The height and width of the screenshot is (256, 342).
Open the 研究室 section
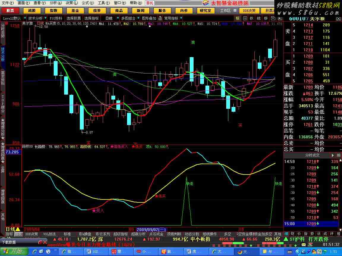point(205,10)
